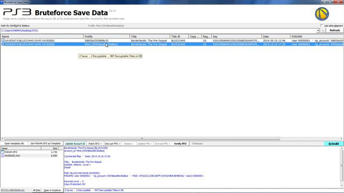Click the date 2014-20-10 12:46 cell

coord(274,41)
